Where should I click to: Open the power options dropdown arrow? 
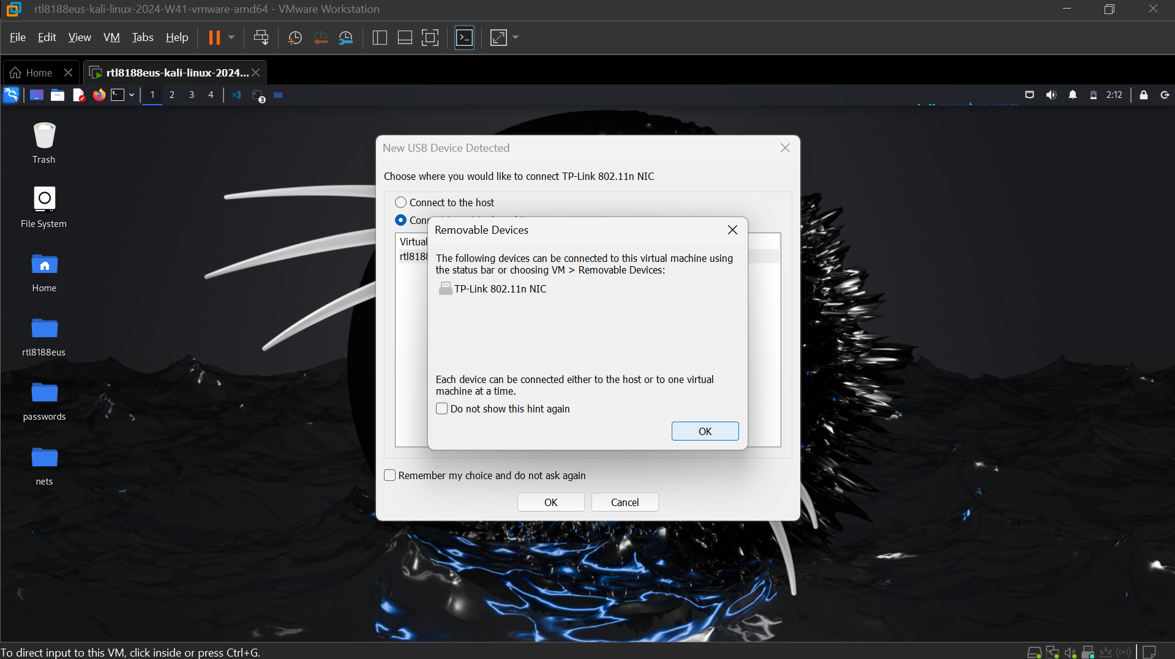tap(231, 38)
